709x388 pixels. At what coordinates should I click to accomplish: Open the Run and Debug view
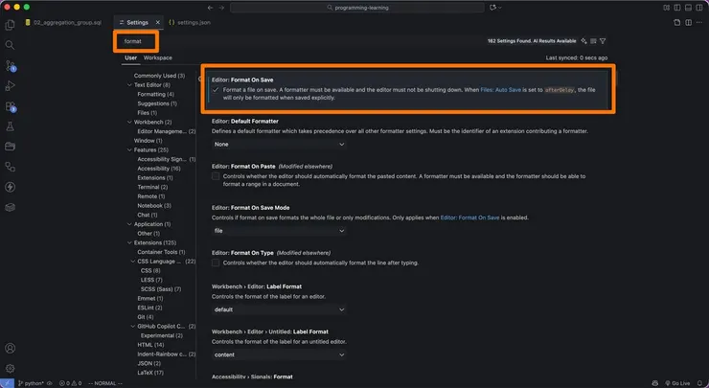point(10,86)
